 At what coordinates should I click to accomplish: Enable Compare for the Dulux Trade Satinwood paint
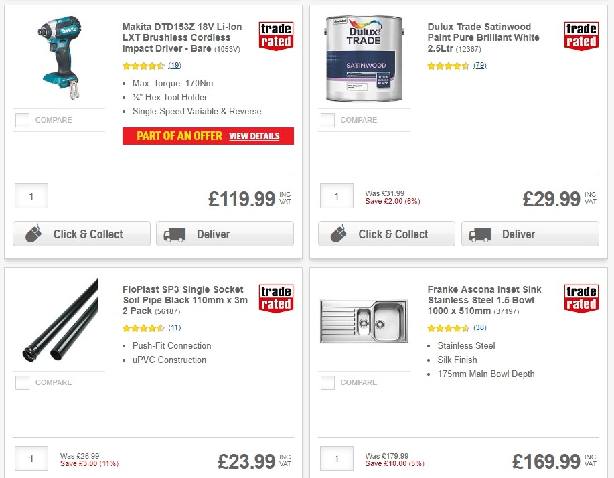tap(327, 120)
